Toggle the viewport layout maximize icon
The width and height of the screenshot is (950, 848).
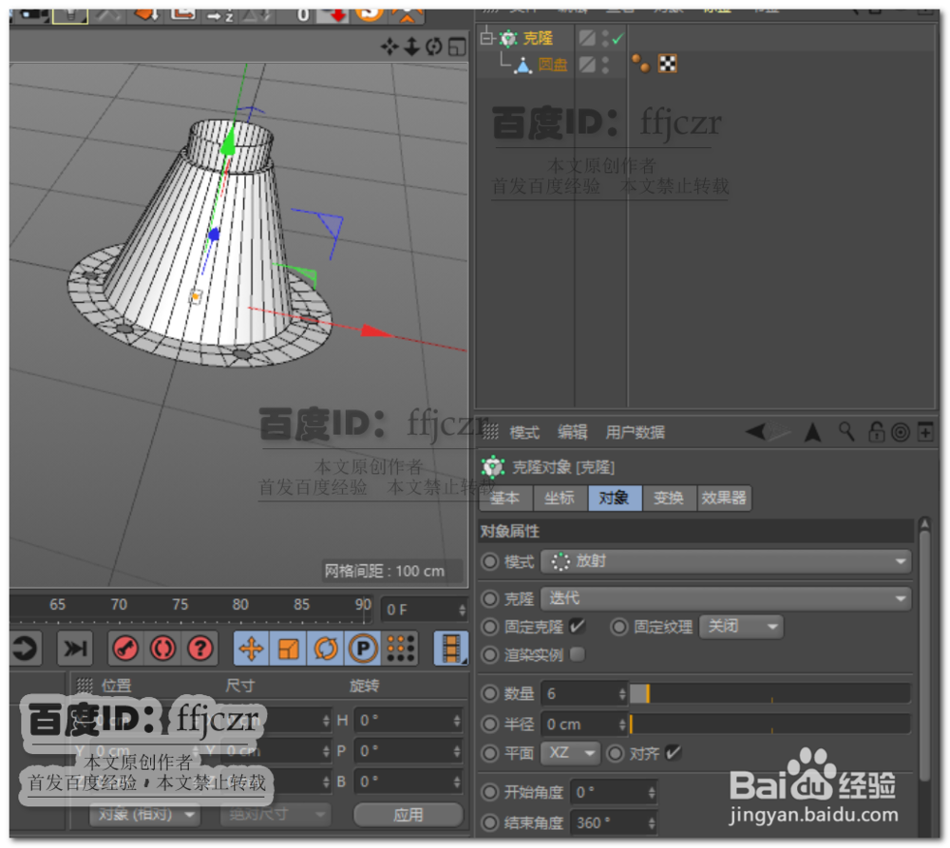pyautogui.click(x=457, y=47)
